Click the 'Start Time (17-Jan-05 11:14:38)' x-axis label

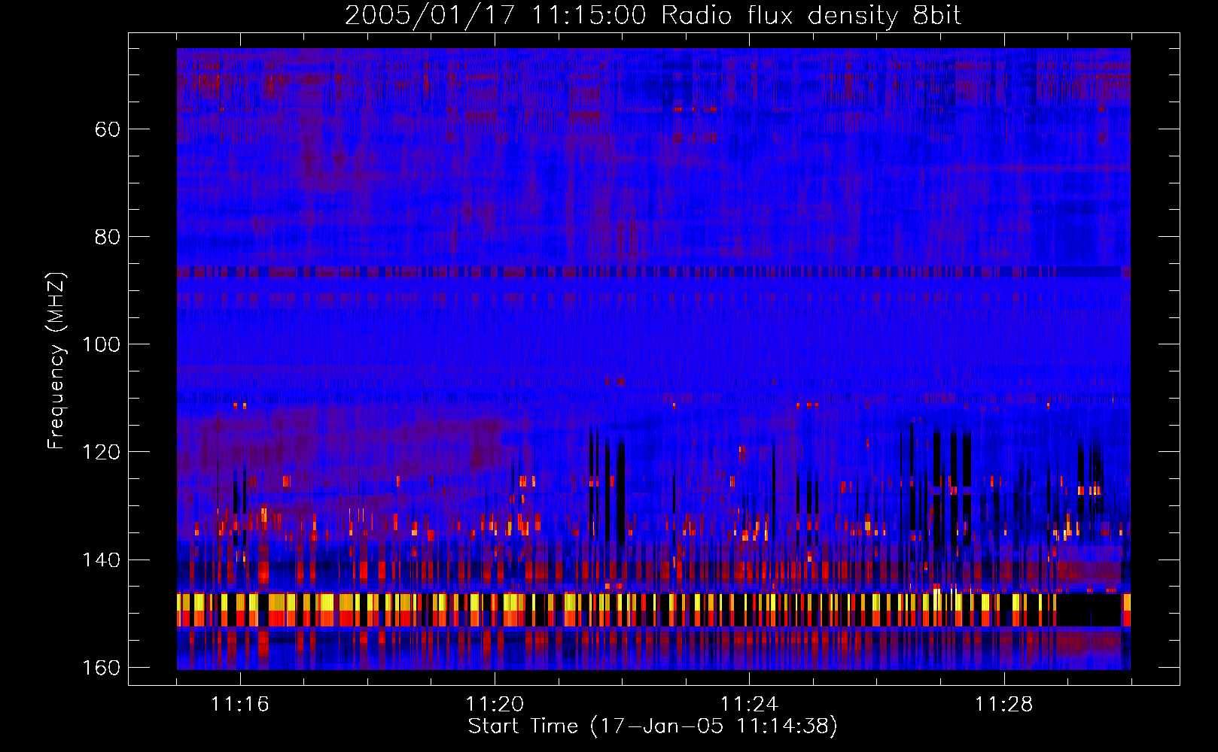pos(653,726)
